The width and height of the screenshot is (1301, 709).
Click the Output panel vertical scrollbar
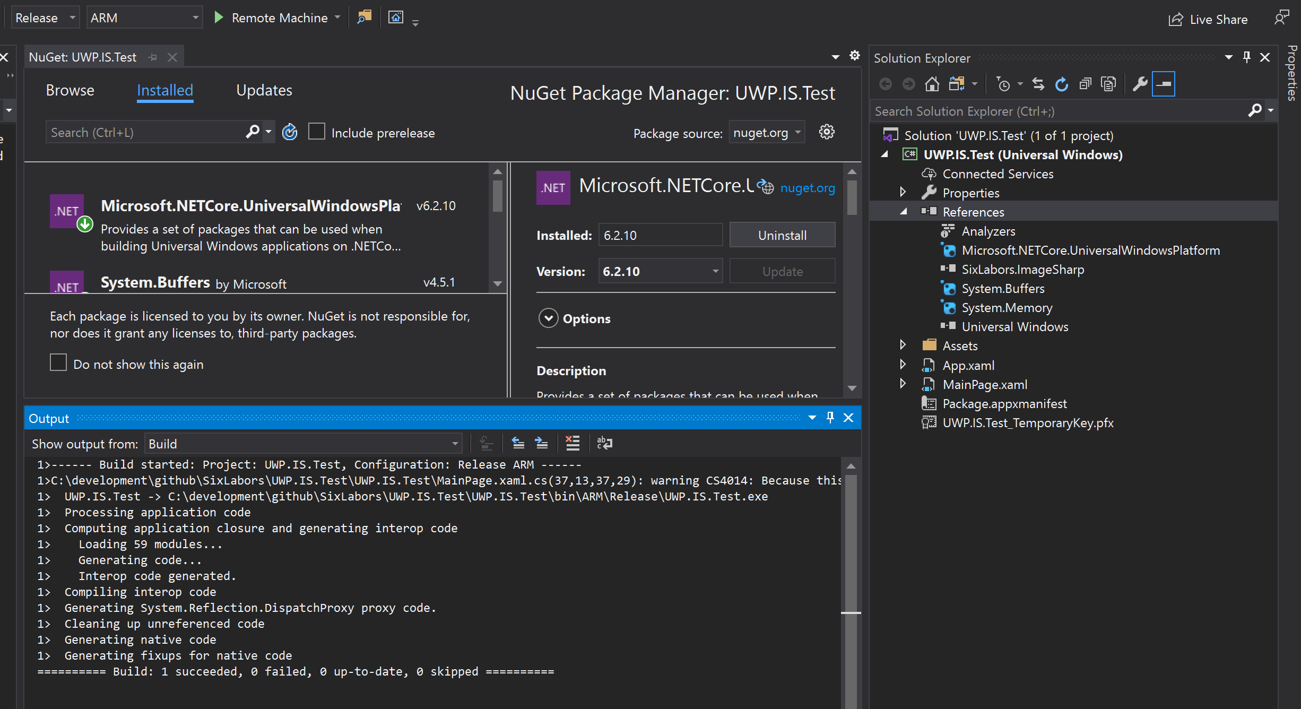tap(851, 557)
